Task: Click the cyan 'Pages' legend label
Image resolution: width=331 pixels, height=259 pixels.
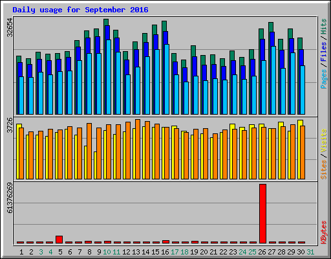Action: click(324, 79)
